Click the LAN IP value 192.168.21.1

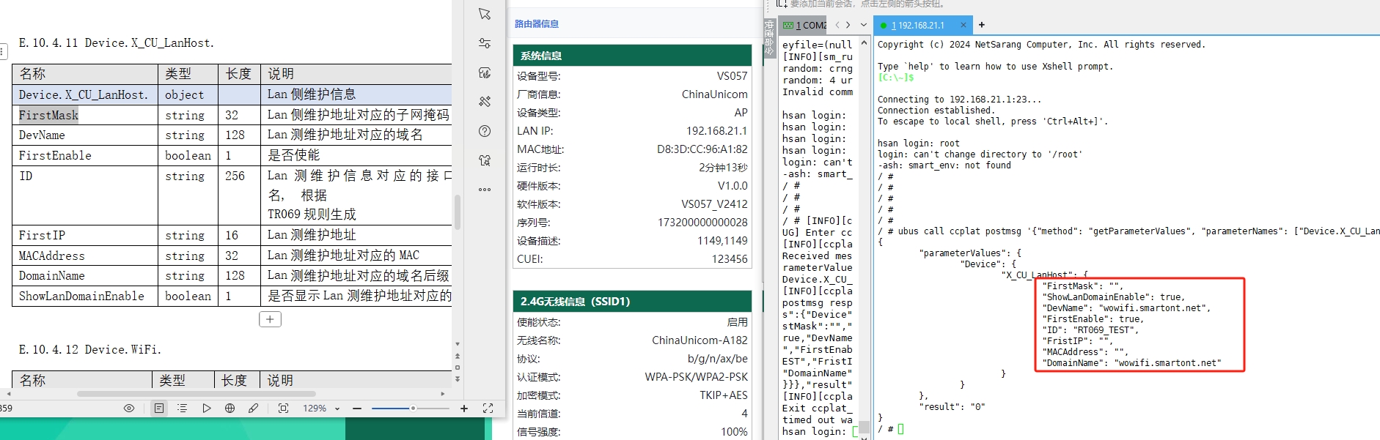[716, 131]
